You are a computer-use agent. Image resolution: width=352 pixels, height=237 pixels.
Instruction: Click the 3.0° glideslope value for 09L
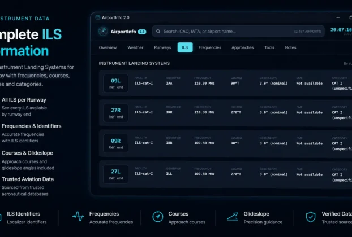tap(273, 84)
